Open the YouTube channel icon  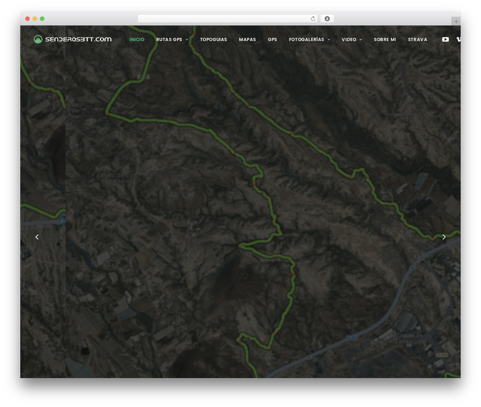[445, 39]
